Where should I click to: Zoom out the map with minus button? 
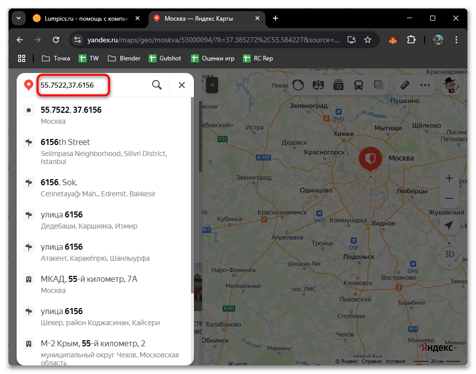point(449,198)
